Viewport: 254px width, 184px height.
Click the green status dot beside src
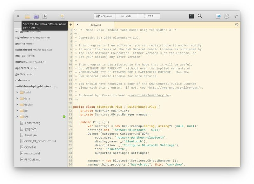[x=63, y=117]
